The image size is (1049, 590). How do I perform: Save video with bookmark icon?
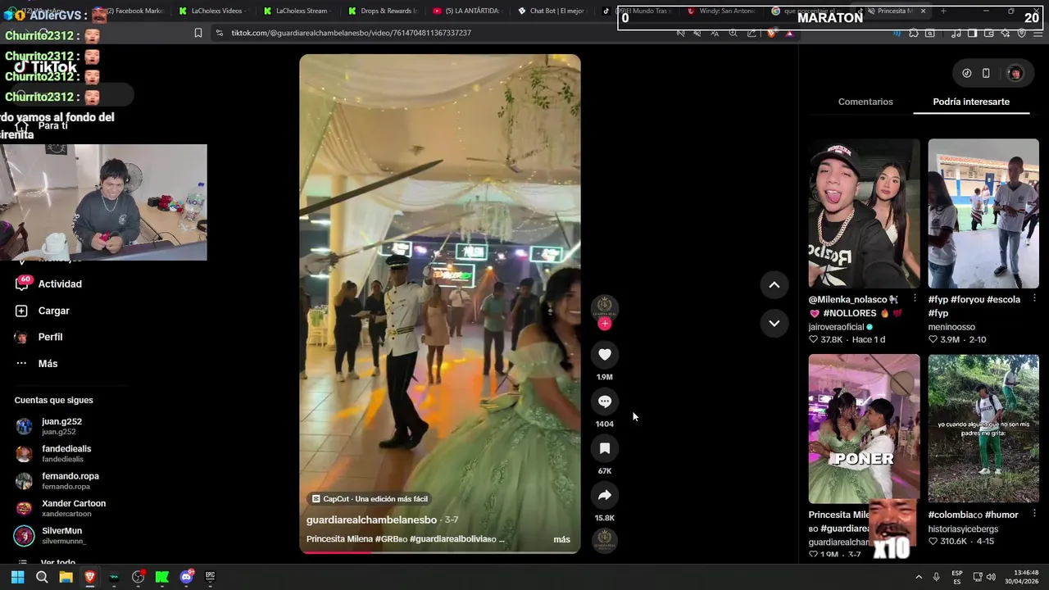click(x=604, y=448)
